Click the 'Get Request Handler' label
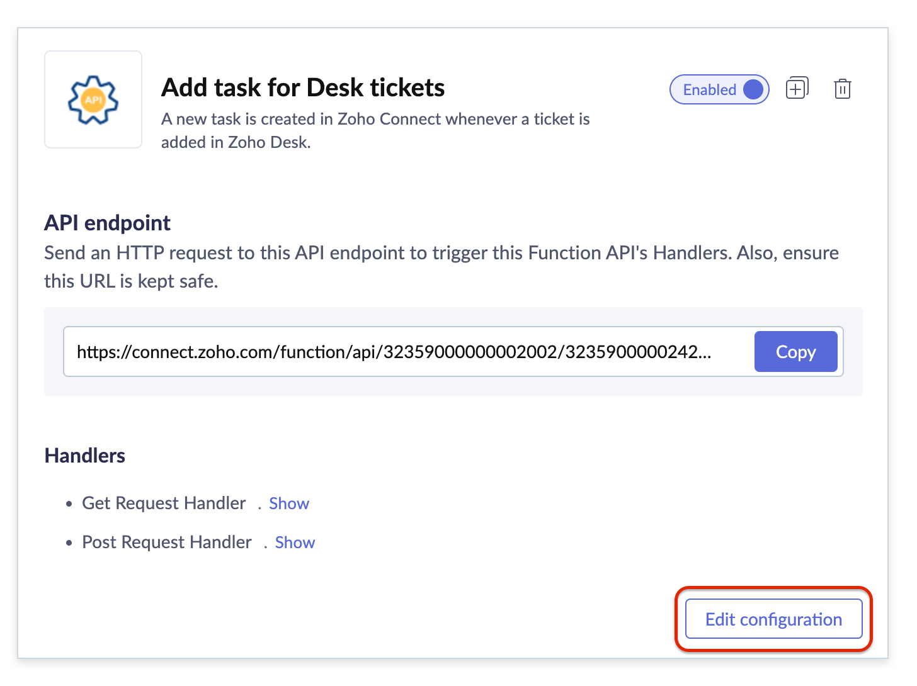The height and width of the screenshot is (686, 917). pos(164,503)
